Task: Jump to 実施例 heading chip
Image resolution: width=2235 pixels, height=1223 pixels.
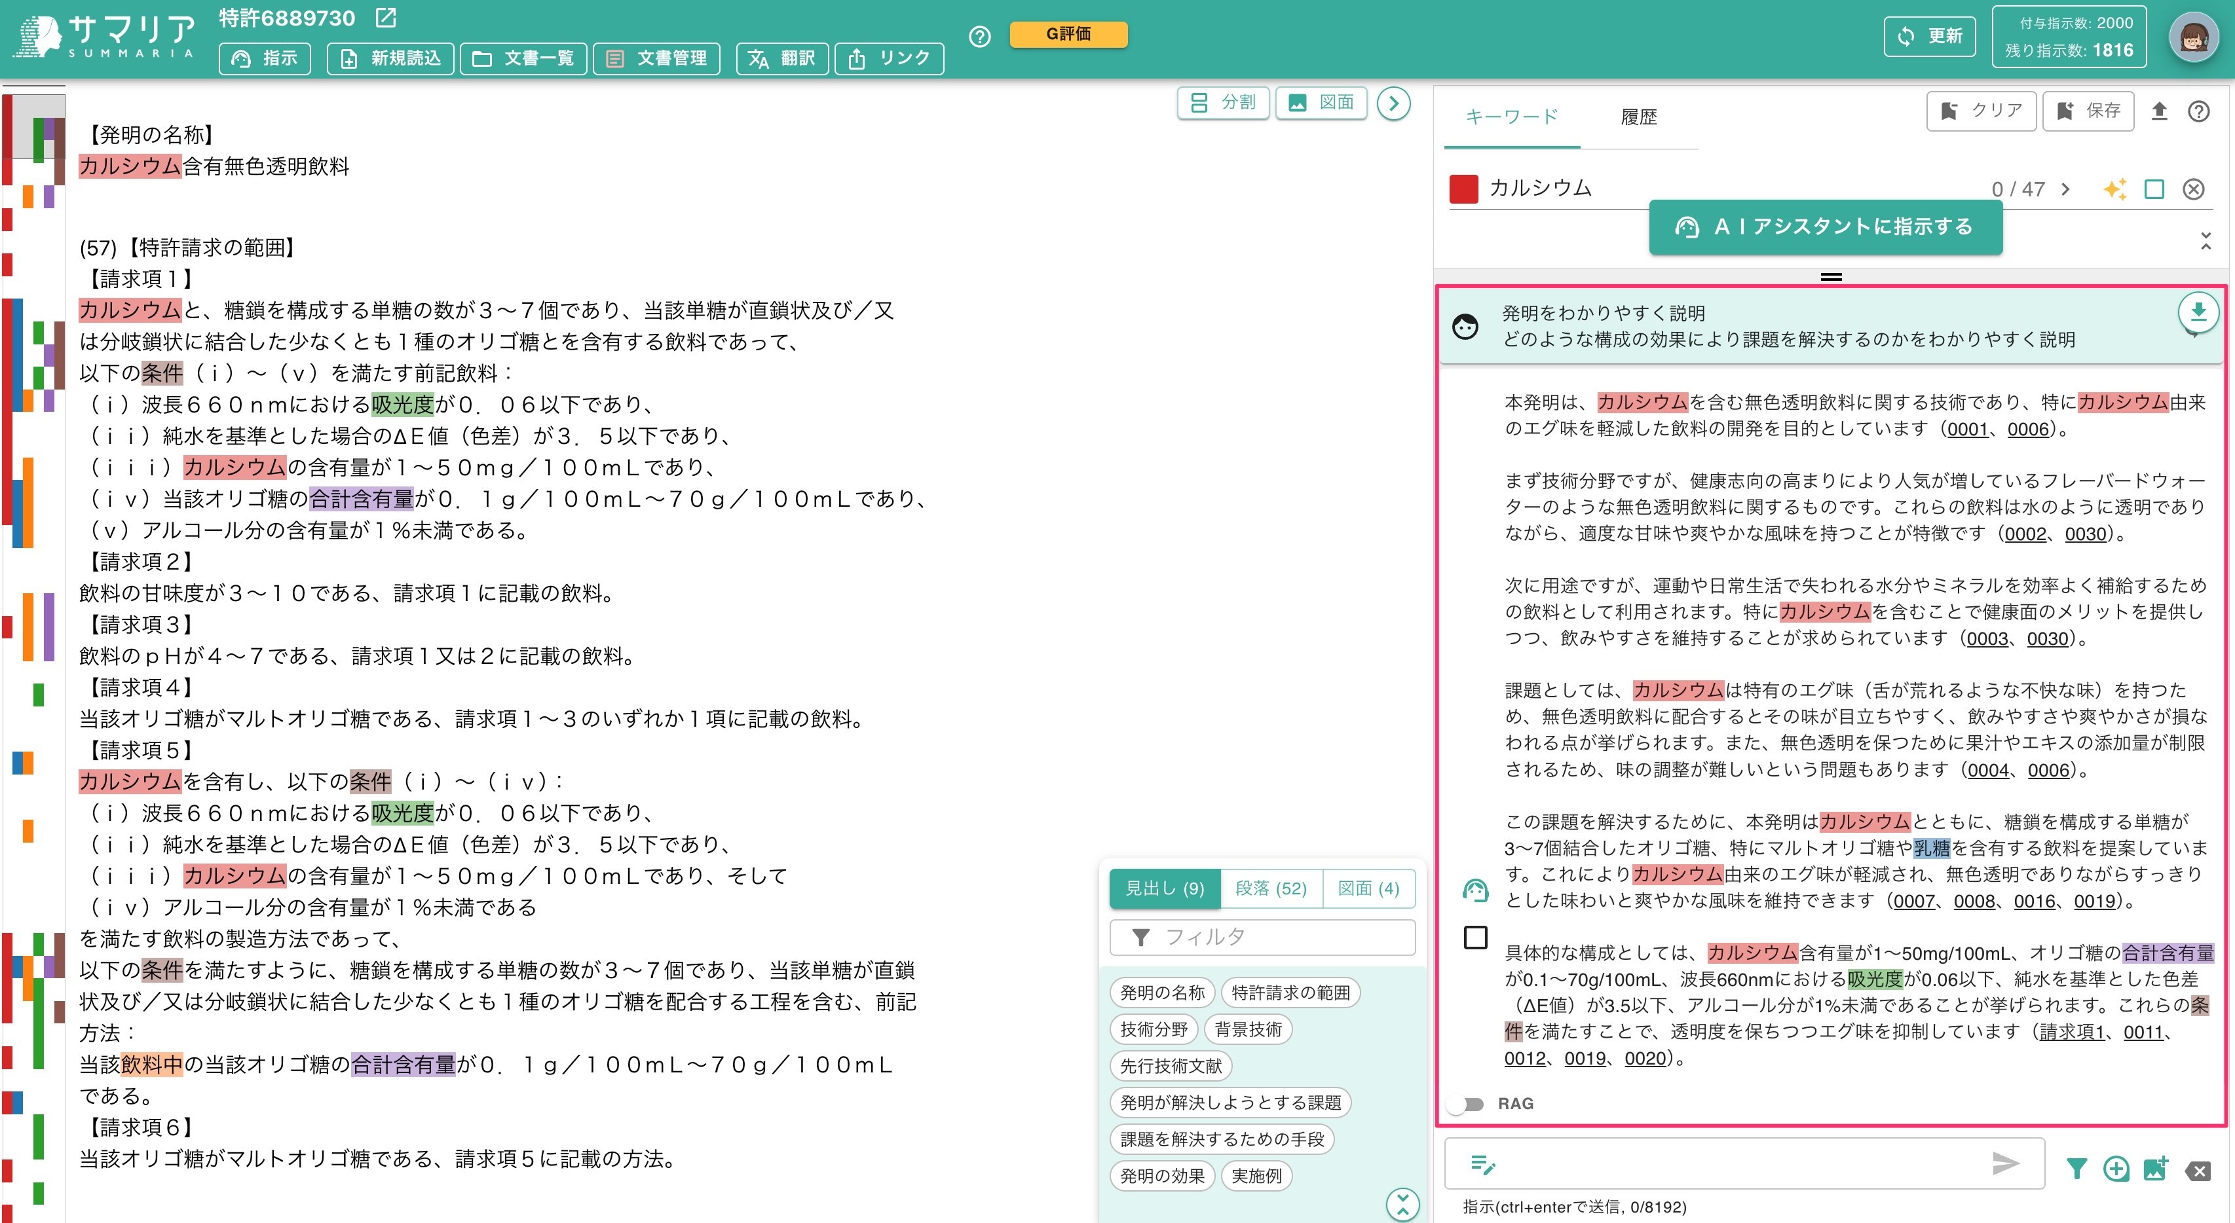Action: [1256, 1176]
